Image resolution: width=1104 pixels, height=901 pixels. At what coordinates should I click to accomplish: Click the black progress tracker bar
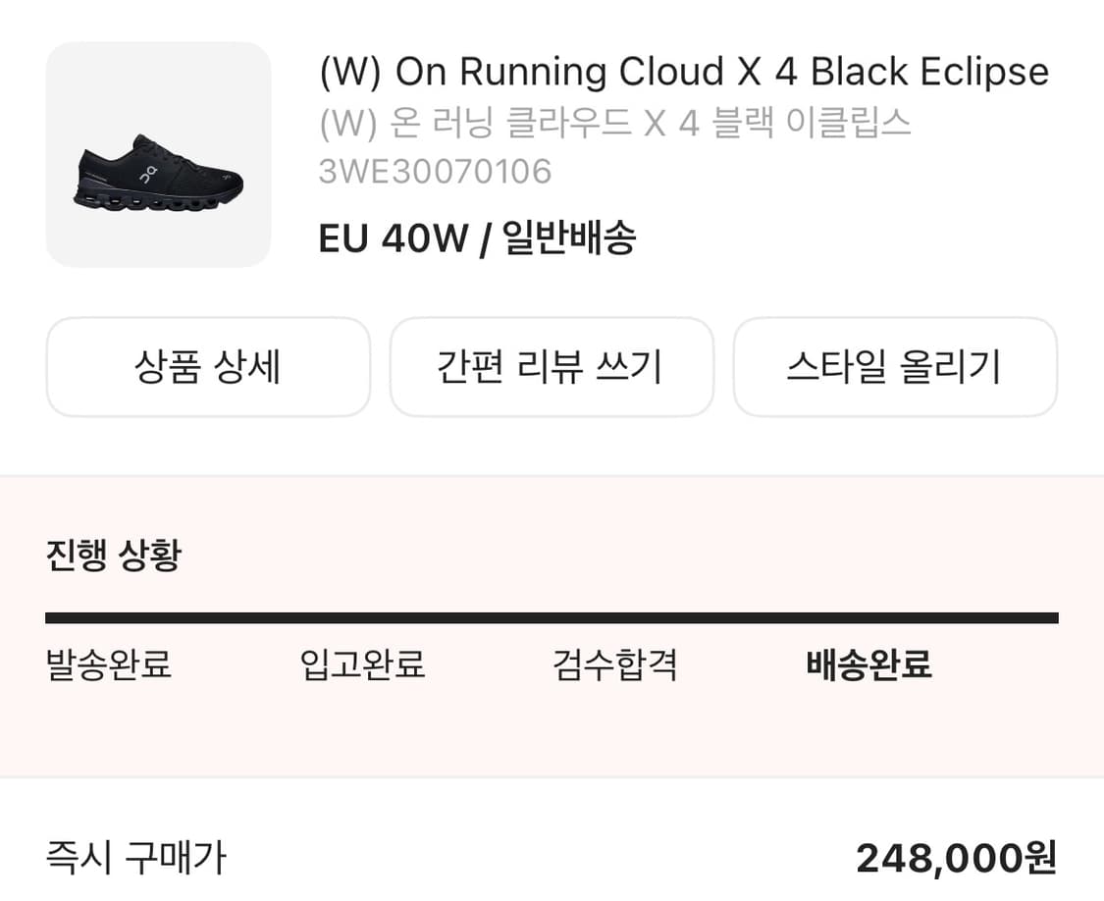click(x=552, y=618)
